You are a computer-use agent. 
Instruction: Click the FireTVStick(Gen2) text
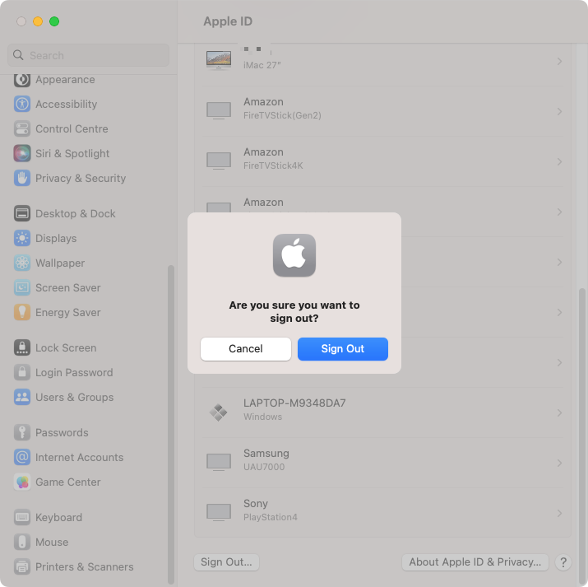(x=282, y=115)
